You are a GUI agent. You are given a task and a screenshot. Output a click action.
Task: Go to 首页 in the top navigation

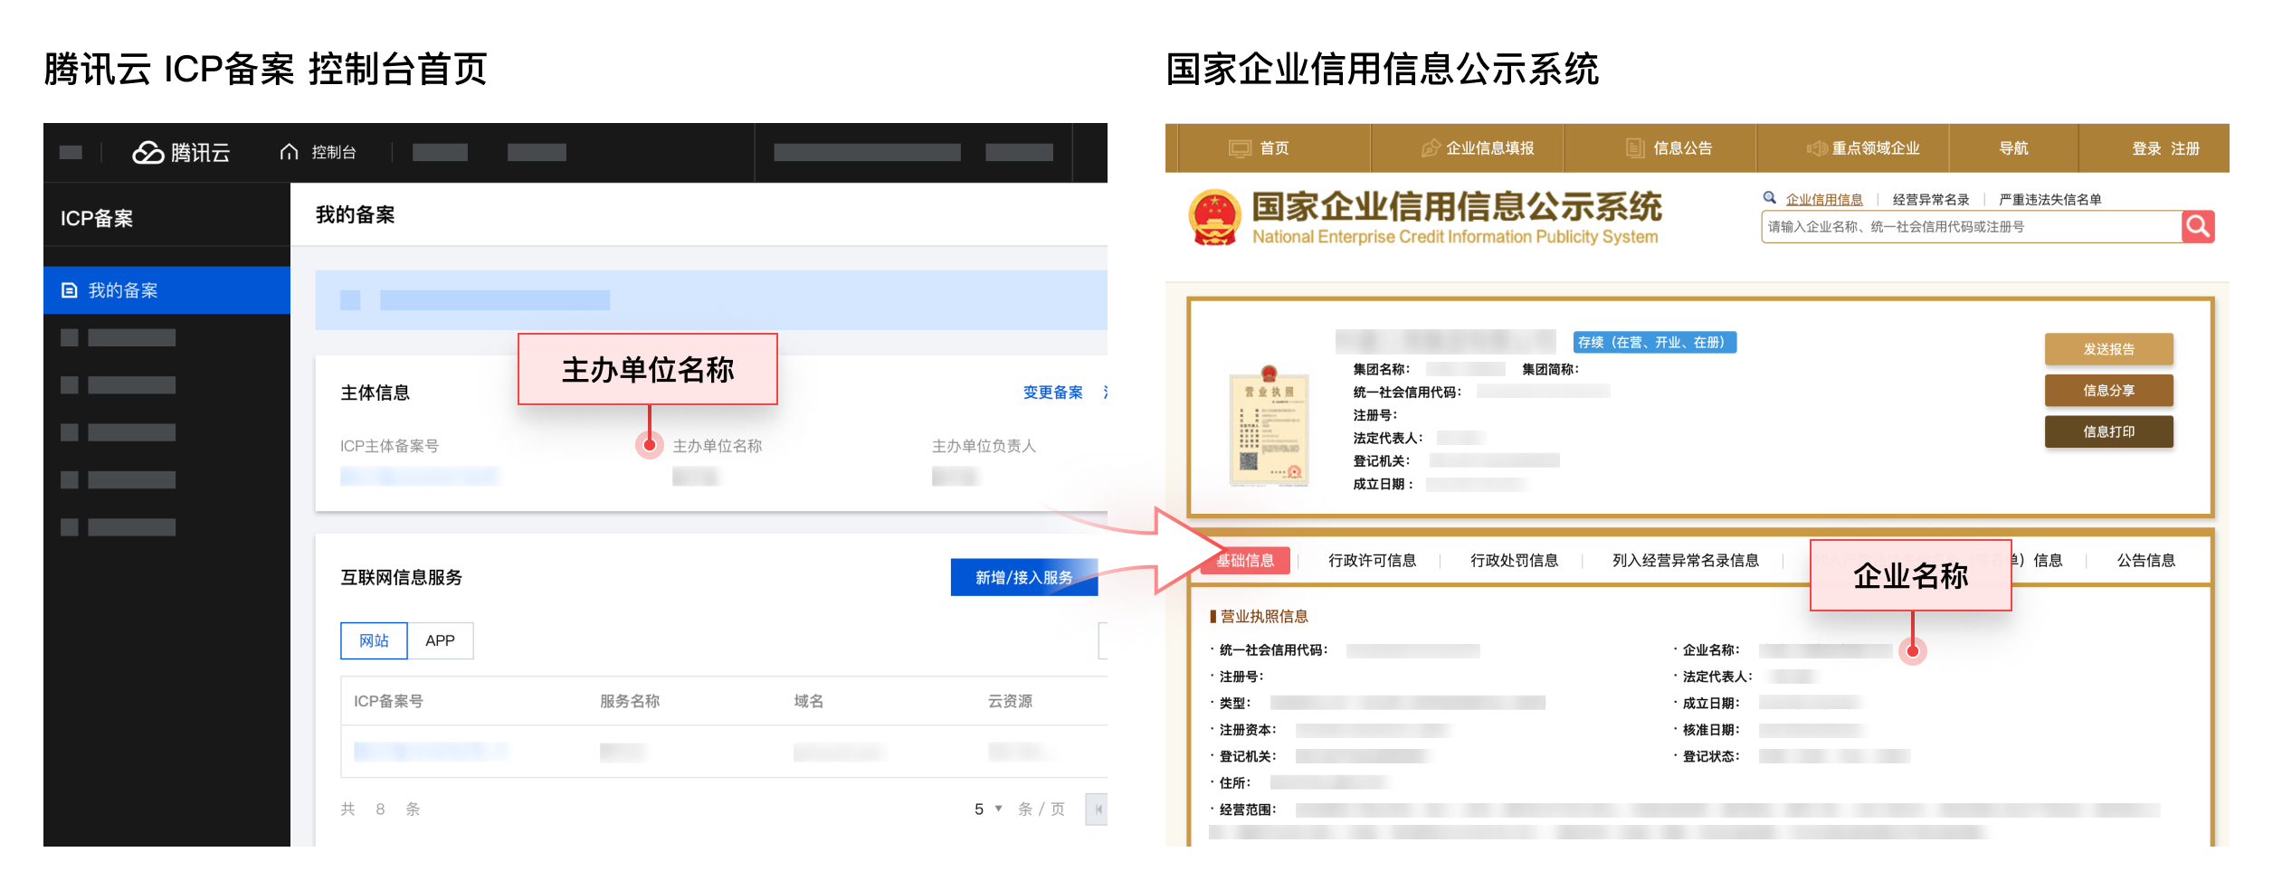point(1274,148)
